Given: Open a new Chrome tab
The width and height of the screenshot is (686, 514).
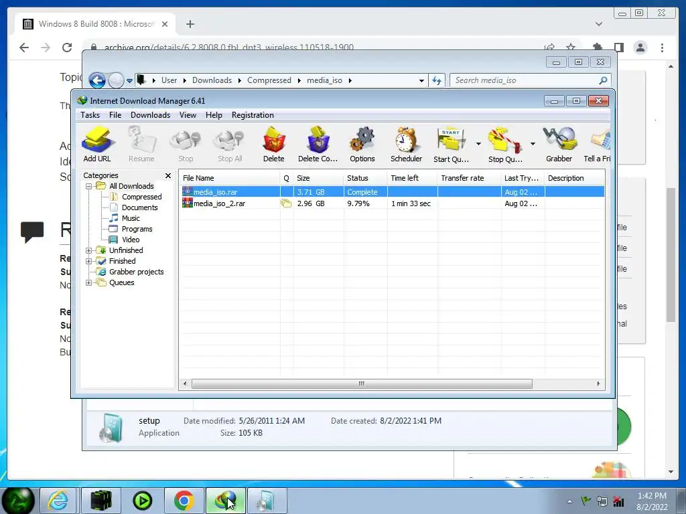Looking at the screenshot, I should click(190, 24).
